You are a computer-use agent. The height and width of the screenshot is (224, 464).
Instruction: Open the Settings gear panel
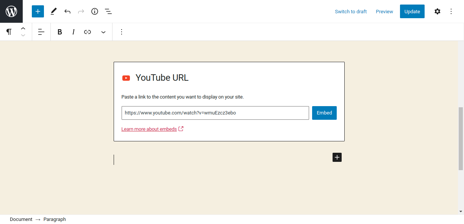(437, 11)
